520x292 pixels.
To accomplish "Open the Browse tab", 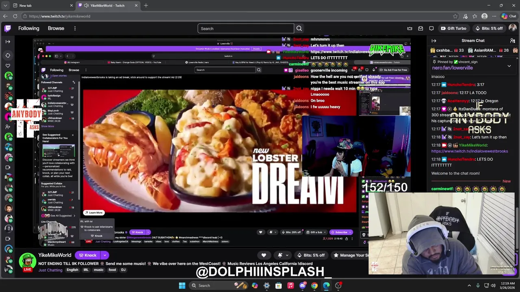I will [56, 28].
